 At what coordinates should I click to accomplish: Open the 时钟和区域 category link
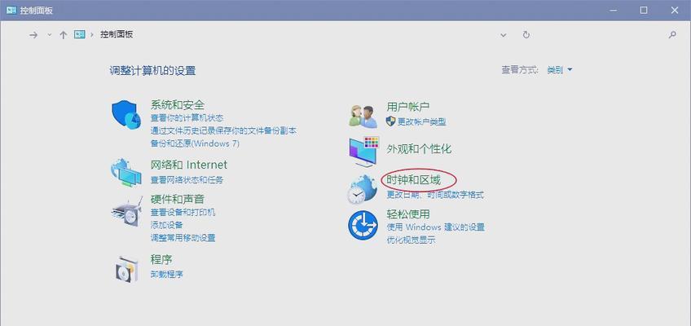(413, 179)
